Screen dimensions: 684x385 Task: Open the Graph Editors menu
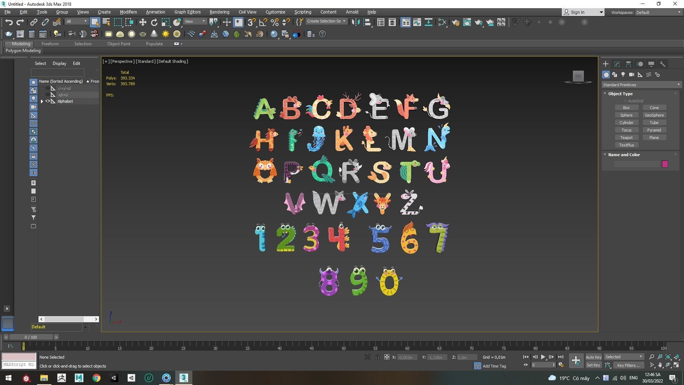tap(187, 12)
